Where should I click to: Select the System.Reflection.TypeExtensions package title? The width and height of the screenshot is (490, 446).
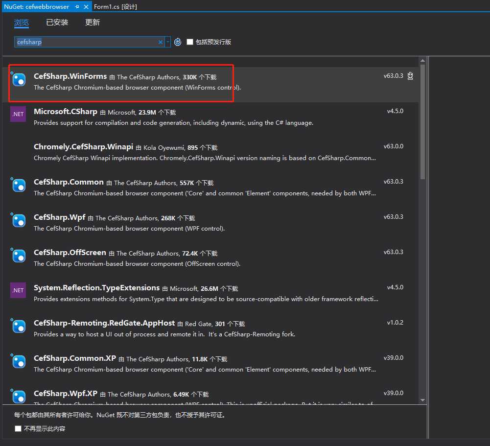(x=96, y=288)
